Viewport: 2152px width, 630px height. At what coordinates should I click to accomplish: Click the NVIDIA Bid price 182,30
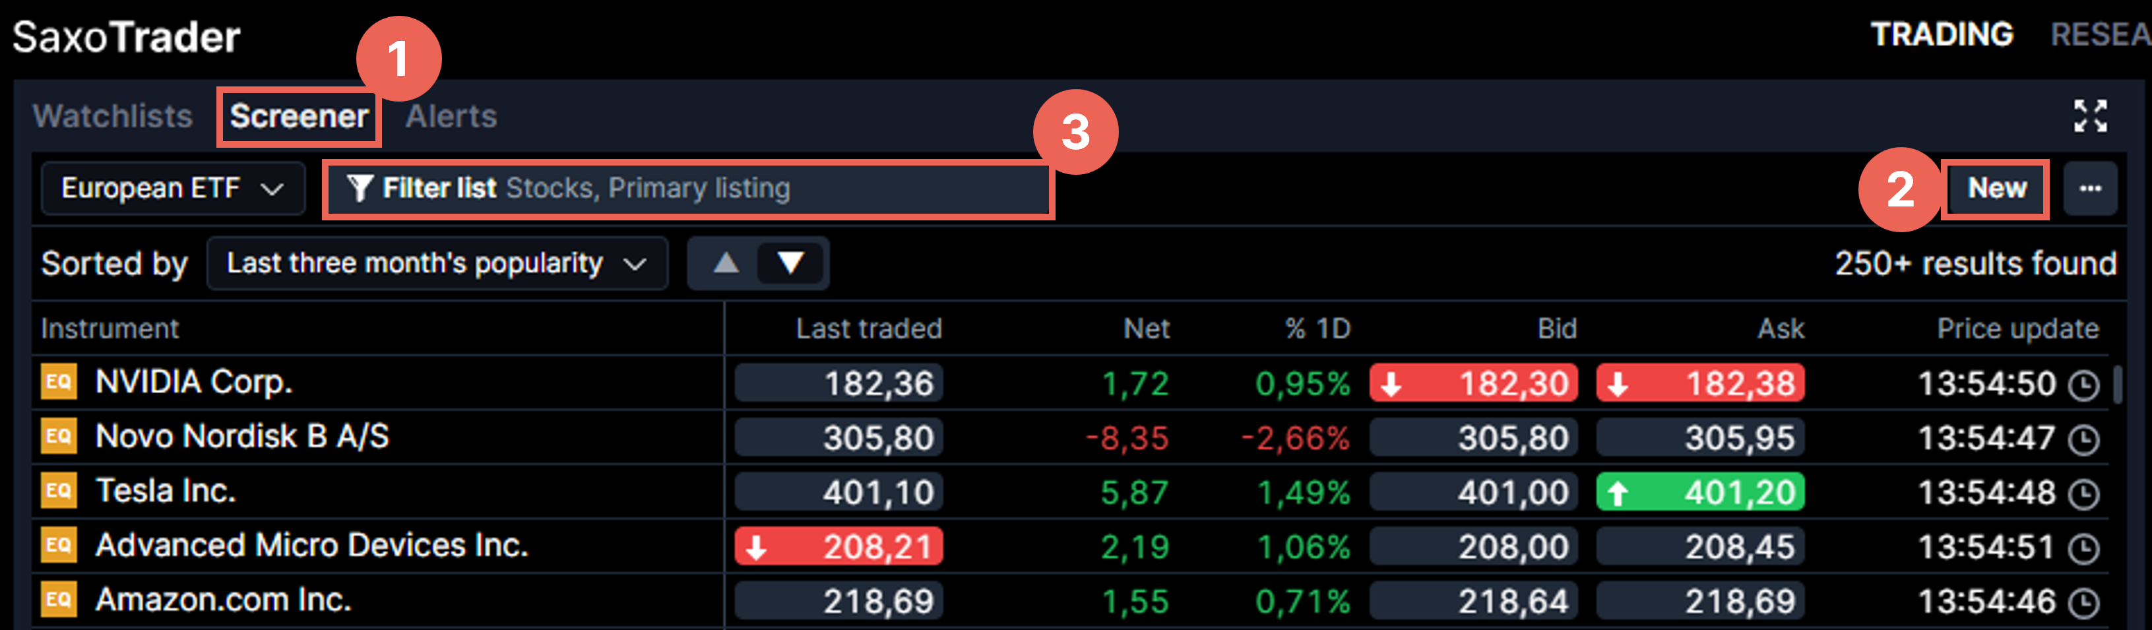click(x=1474, y=383)
